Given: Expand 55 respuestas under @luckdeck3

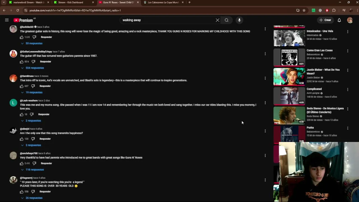Looking at the screenshot, I should click(32, 43).
